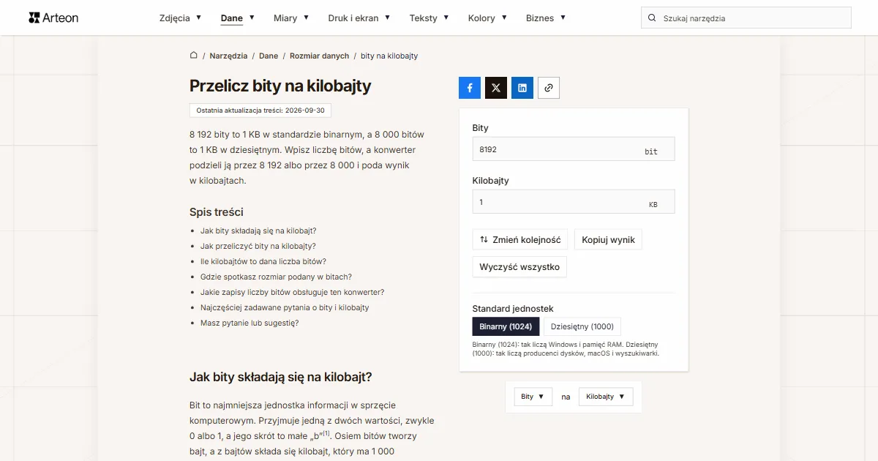Share page on Facebook
Image resolution: width=878 pixels, height=461 pixels.
point(470,88)
